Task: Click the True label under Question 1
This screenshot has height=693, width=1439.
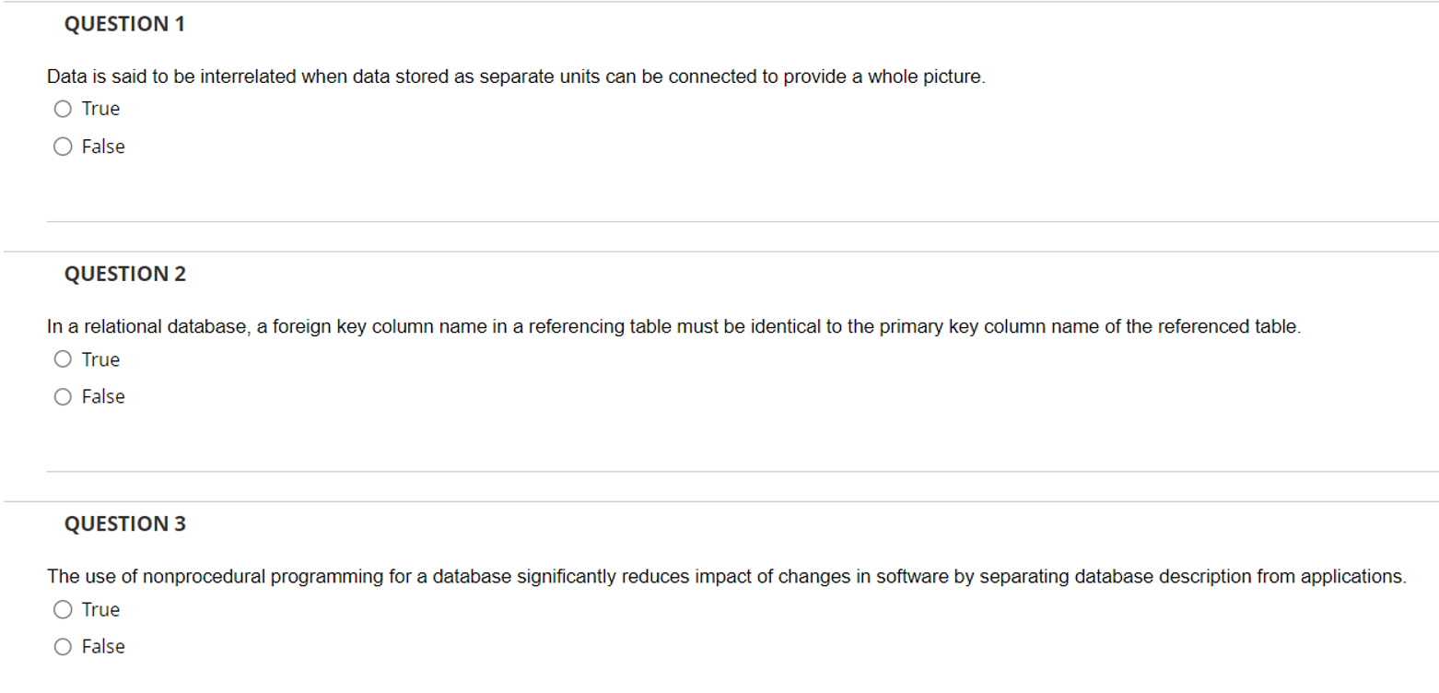Action: [x=99, y=109]
